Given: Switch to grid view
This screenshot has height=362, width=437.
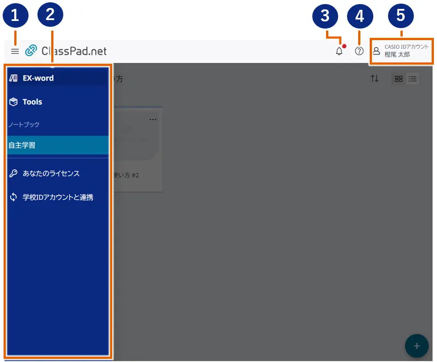Looking at the screenshot, I should point(399,79).
